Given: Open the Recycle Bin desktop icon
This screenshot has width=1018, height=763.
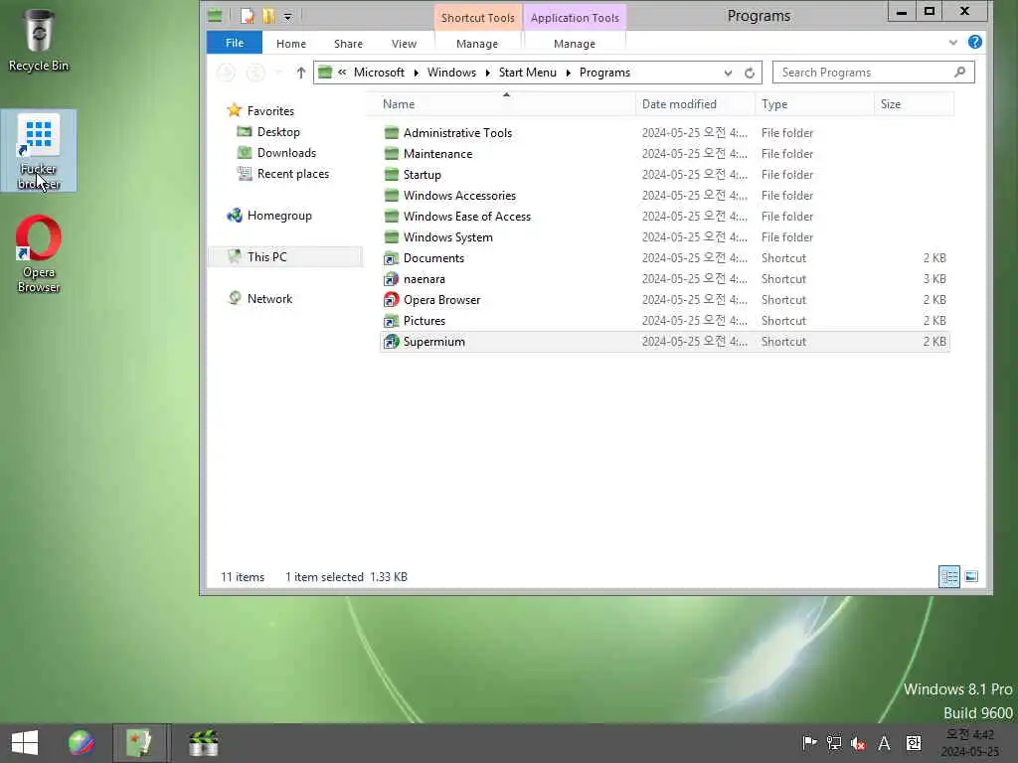Looking at the screenshot, I should click(x=39, y=40).
